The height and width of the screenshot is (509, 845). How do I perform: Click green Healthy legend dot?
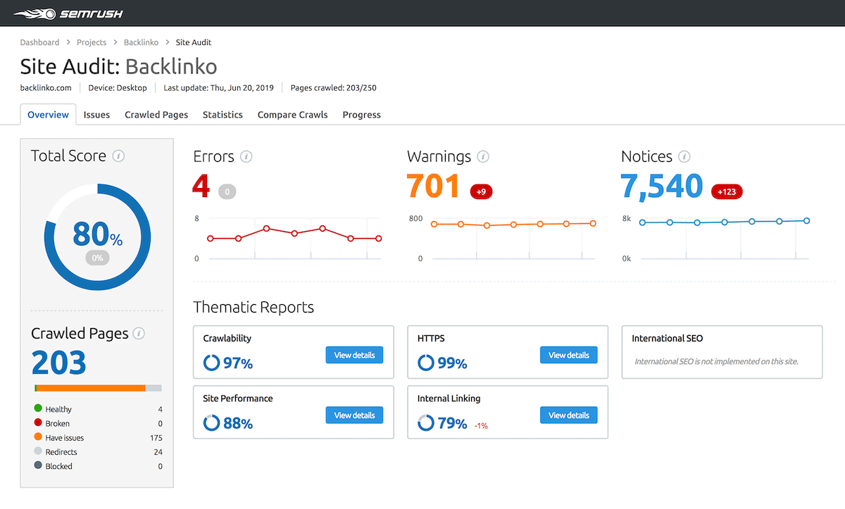click(37, 408)
